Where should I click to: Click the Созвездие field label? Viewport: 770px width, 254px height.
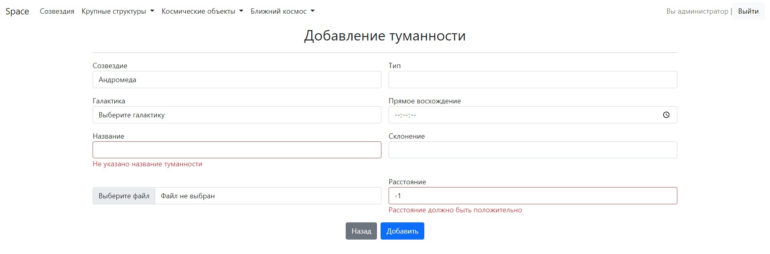click(110, 66)
